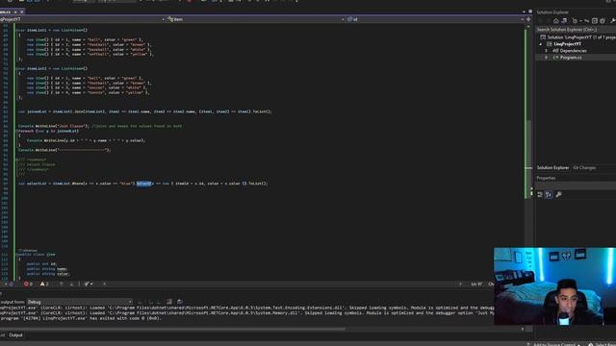The height and width of the screenshot is (346, 616).
Task: Collapse the foreach block outlining toggle
Action: point(16,131)
